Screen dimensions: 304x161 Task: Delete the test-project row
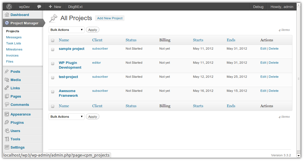[274, 77]
